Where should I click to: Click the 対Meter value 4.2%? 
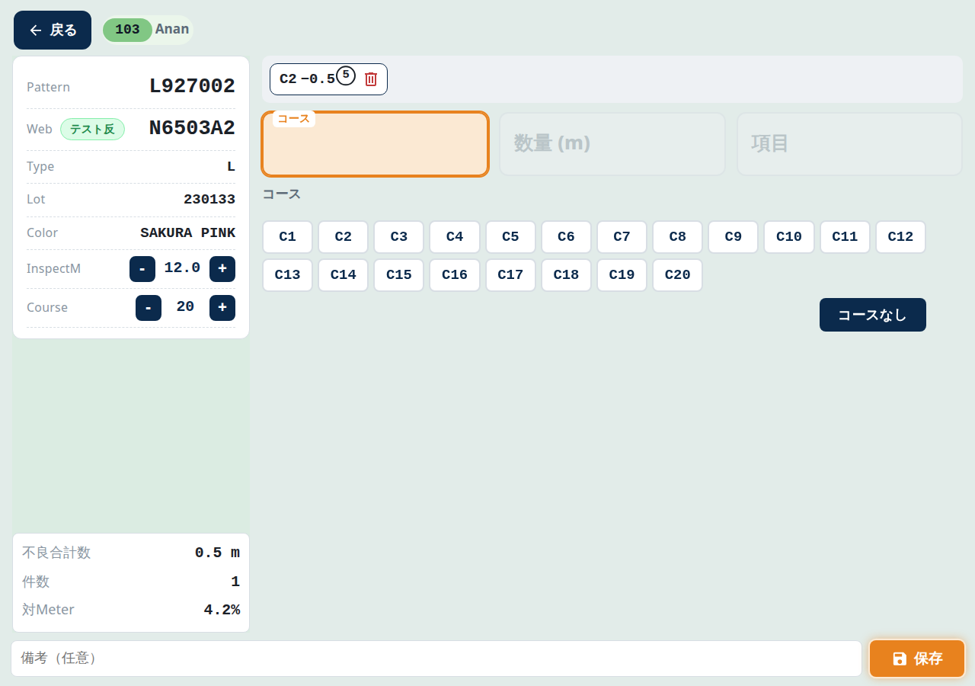click(x=222, y=611)
